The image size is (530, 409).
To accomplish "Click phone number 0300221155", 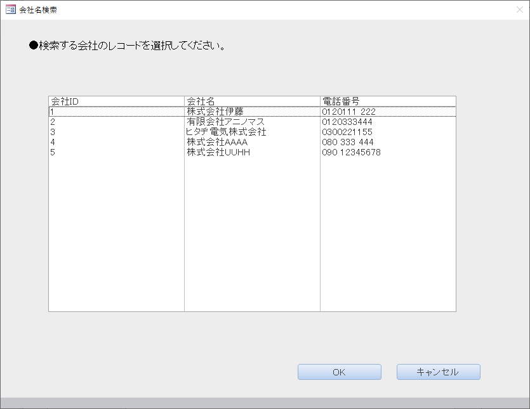I will [x=347, y=132].
